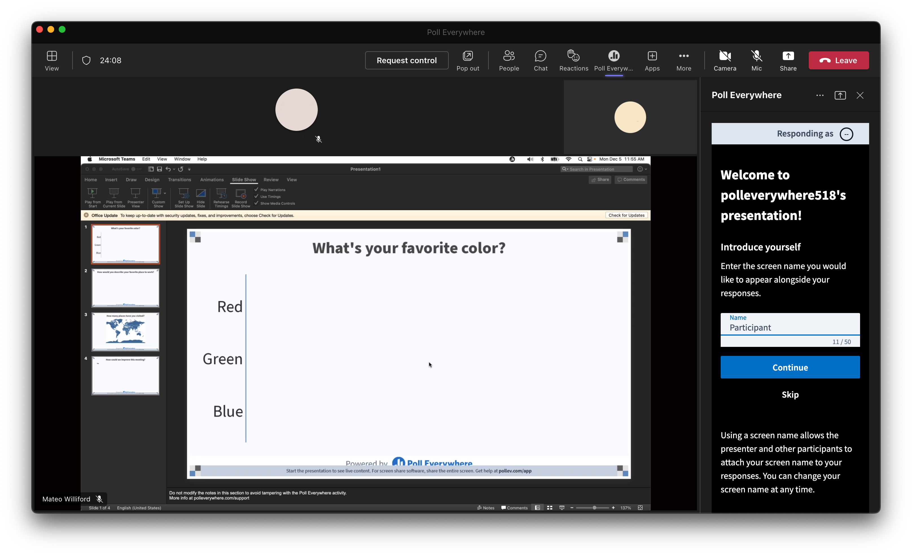The width and height of the screenshot is (912, 555).
Task: Click the zoom in plus button
Action: (613, 508)
